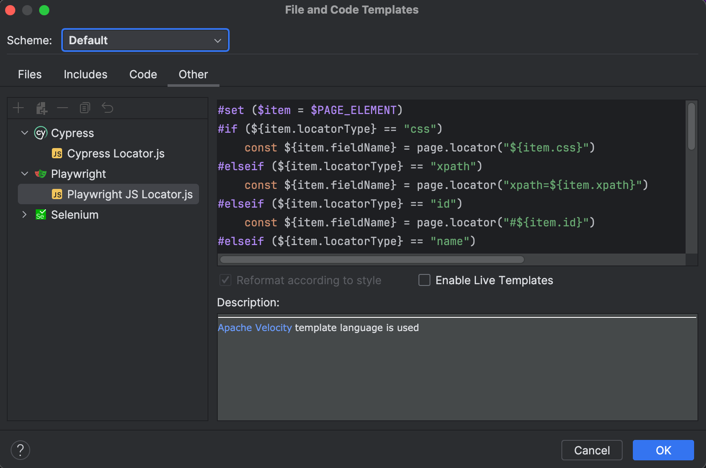Collapse the Playwright tree node

click(x=24, y=174)
